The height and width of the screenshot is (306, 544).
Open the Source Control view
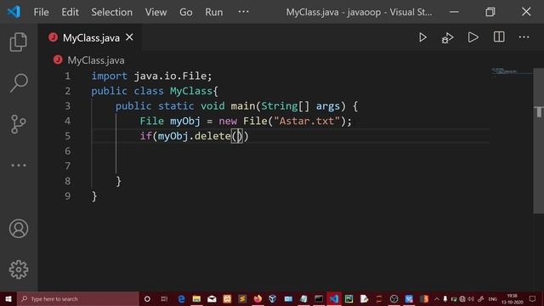tap(19, 124)
